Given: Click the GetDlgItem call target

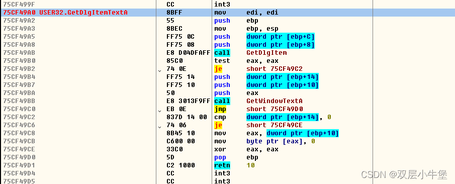Looking at the screenshot, I should [266, 53].
